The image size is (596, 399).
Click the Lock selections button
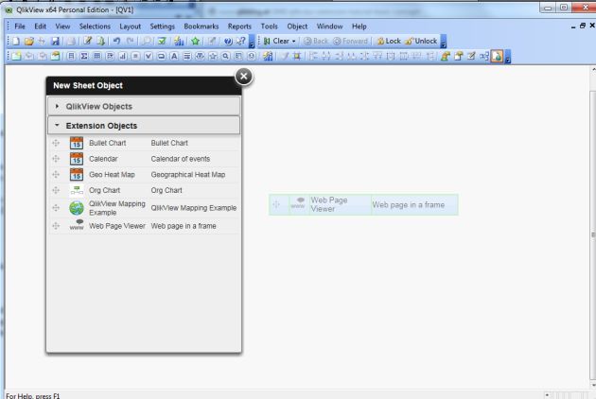(x=389, y=41)
